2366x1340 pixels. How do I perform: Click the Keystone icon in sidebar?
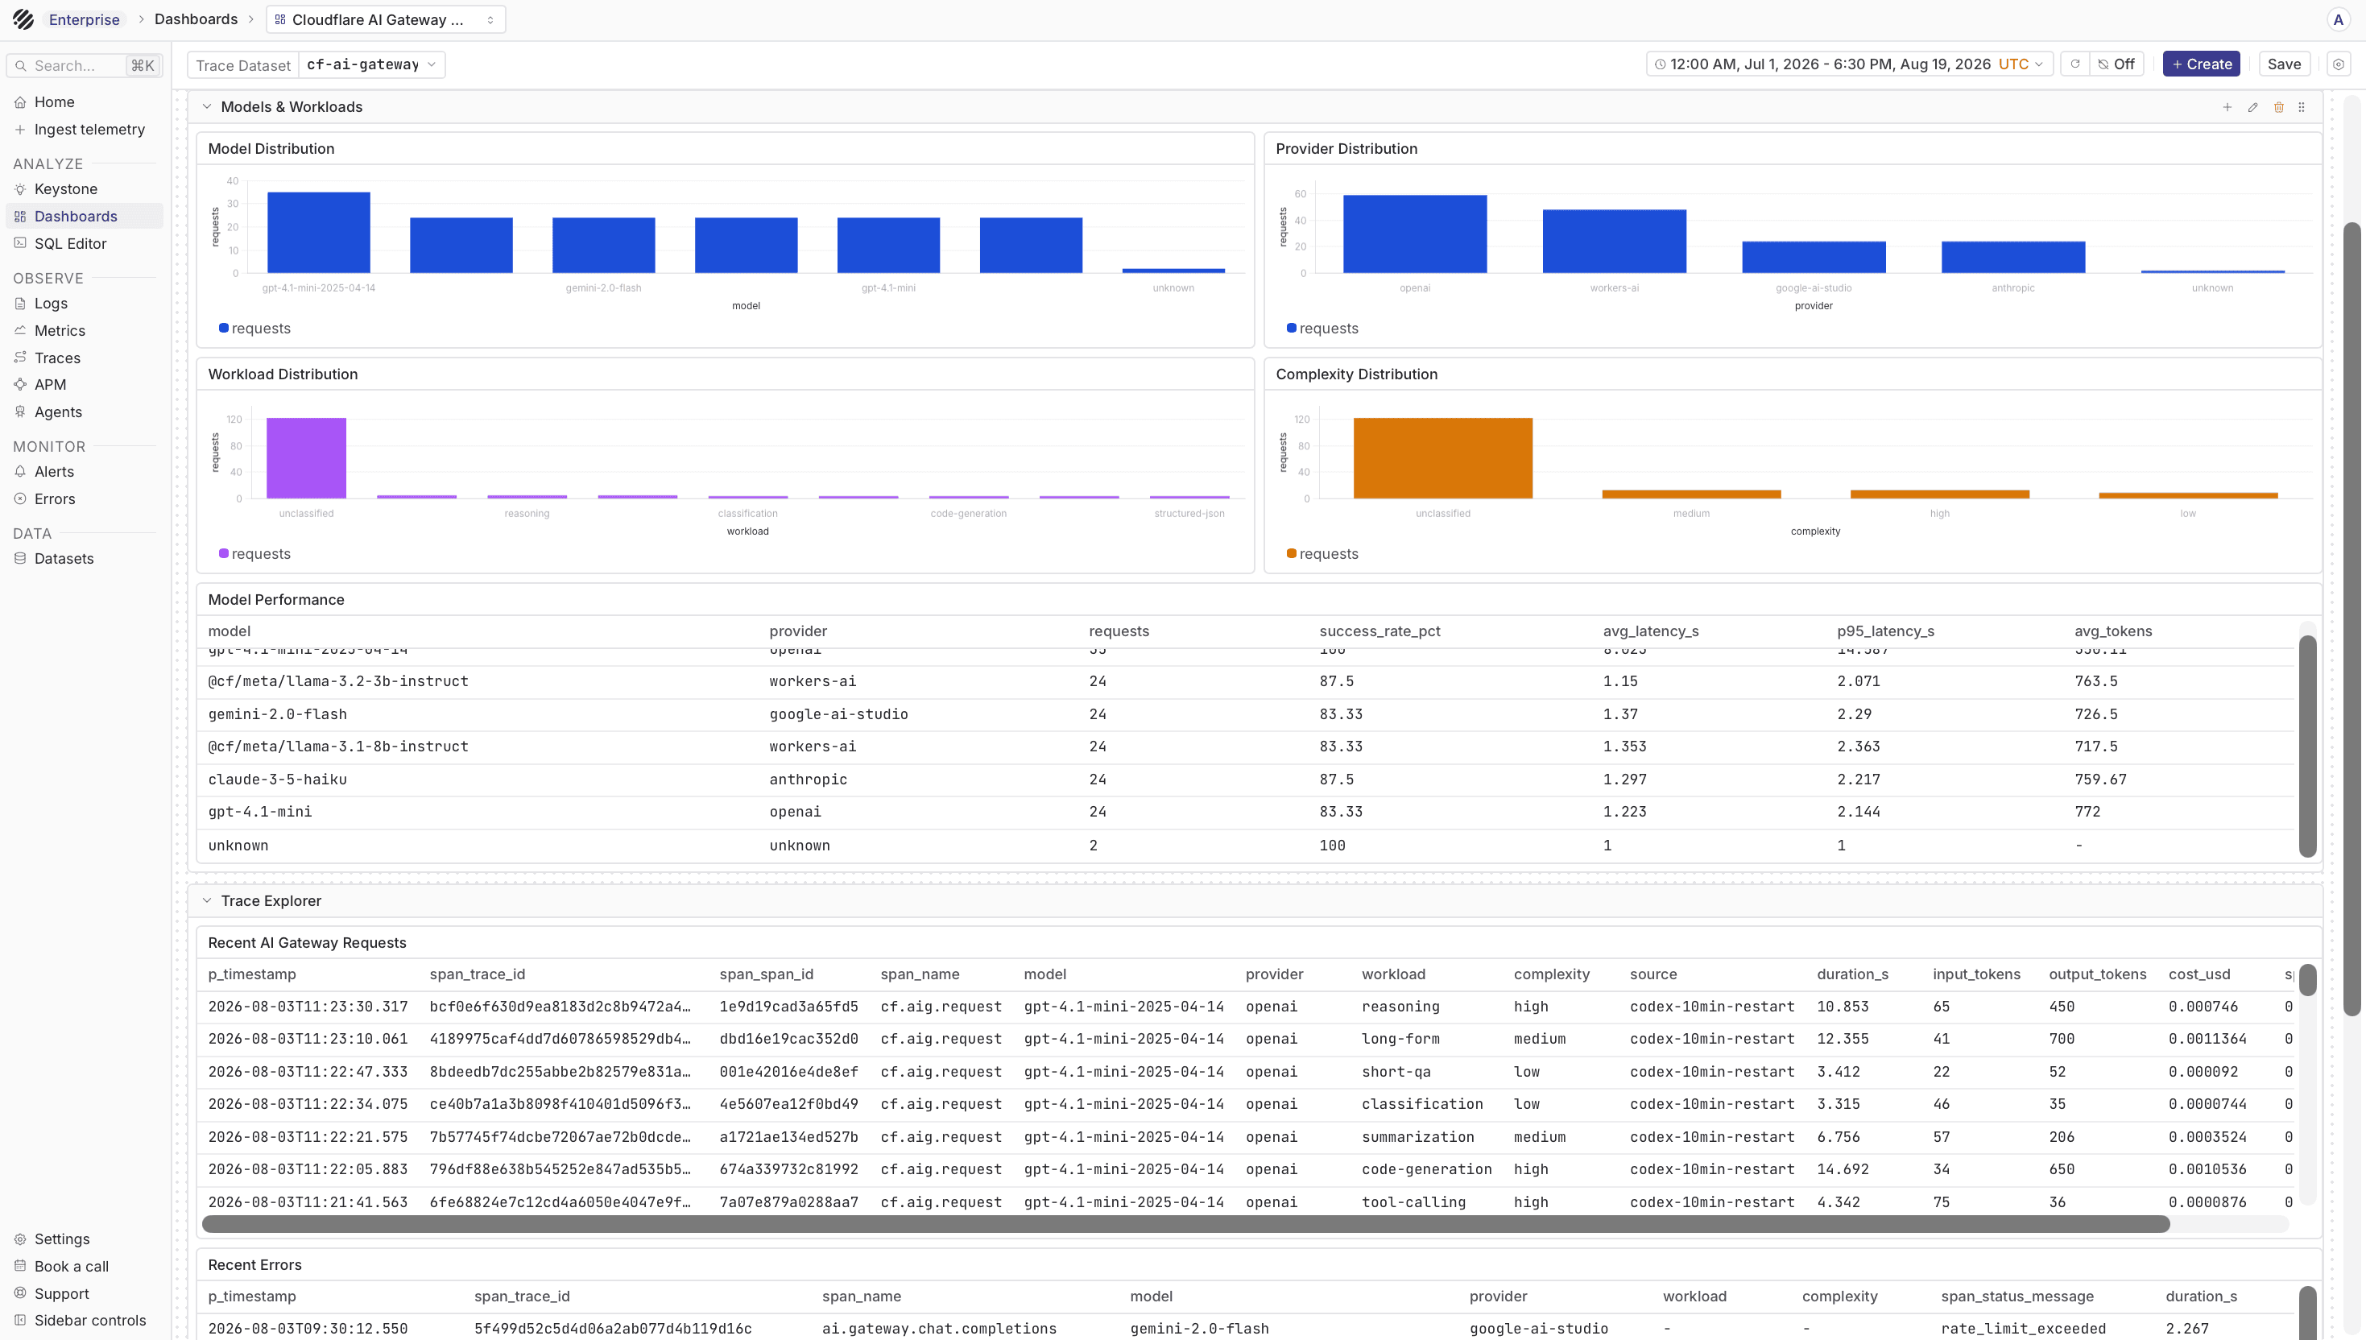coord(20,188)
